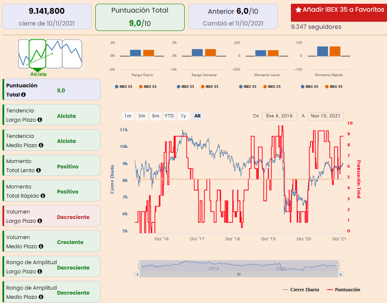
Task: Click the navigator scrollbar right arrow
Action: coord(341,274)
